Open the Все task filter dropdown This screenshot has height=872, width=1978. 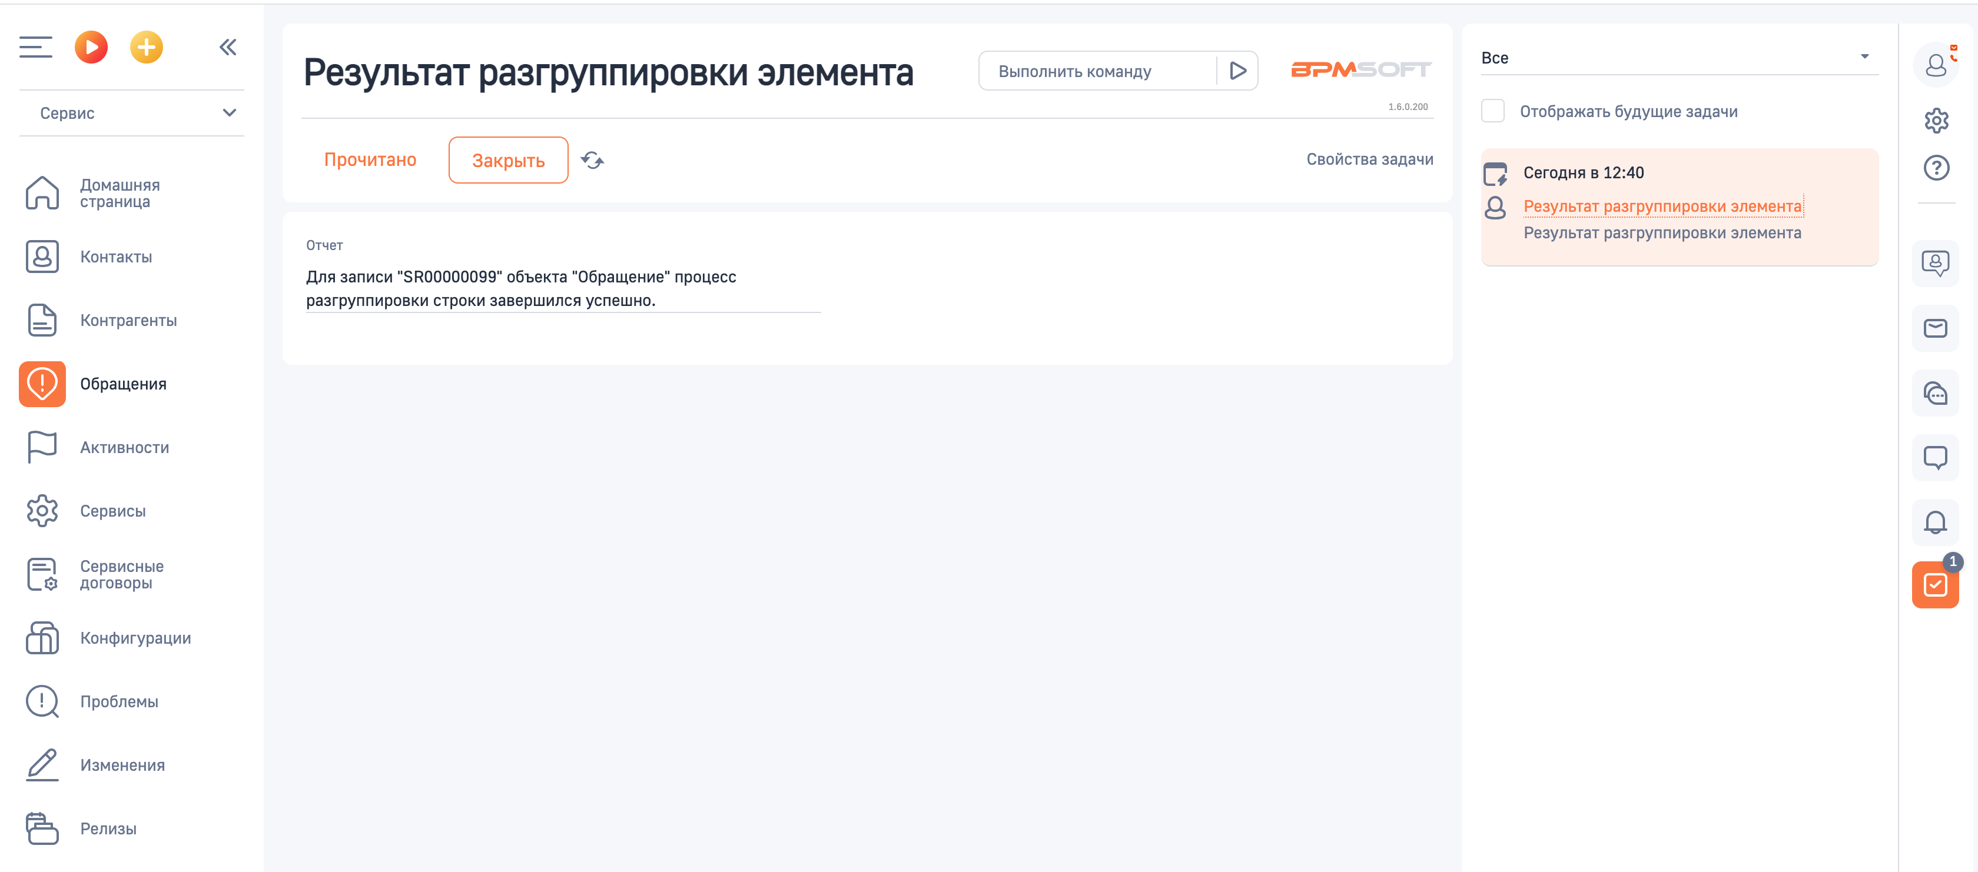1680,58
